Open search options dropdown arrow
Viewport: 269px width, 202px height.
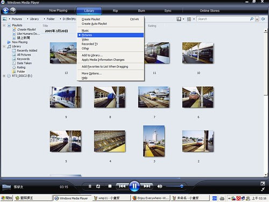[257, 19]
